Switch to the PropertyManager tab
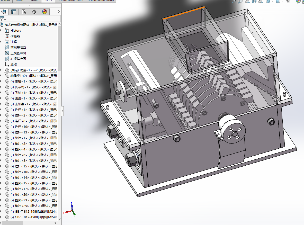Image resolution: width=304 pixels, height=225 pixels. (x=14, y=12)
